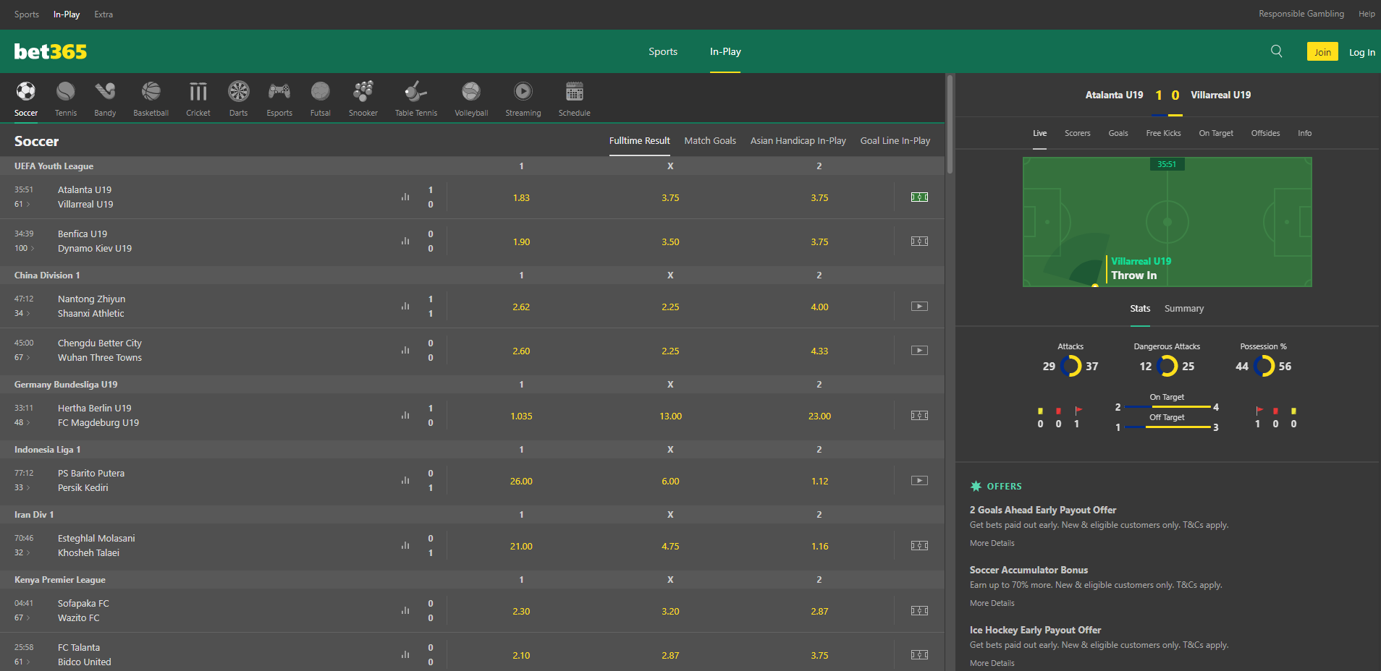Image resolution: width=1381 pixels, height=671 pixels.
Task: Click the yellow Join button
Action: (x=1322, y=52)
